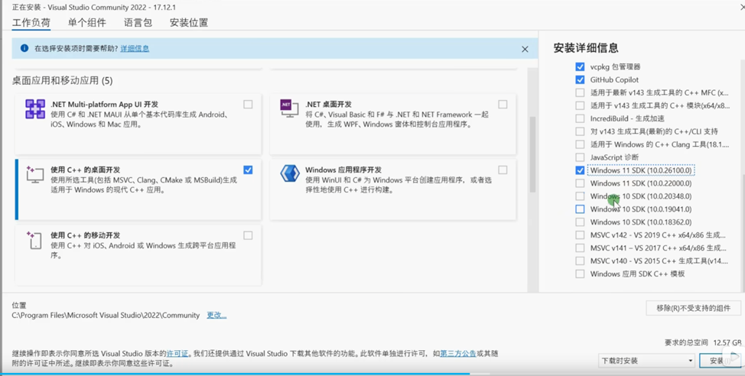Uncheck vcpkg 包管理器 component
745x376 pixels.
pyautogui.click(x=580, y=67)
